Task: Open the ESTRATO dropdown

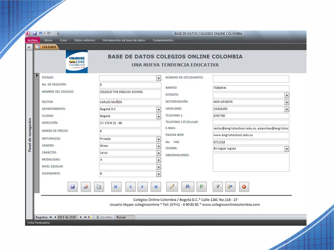Action: [287, 95]
